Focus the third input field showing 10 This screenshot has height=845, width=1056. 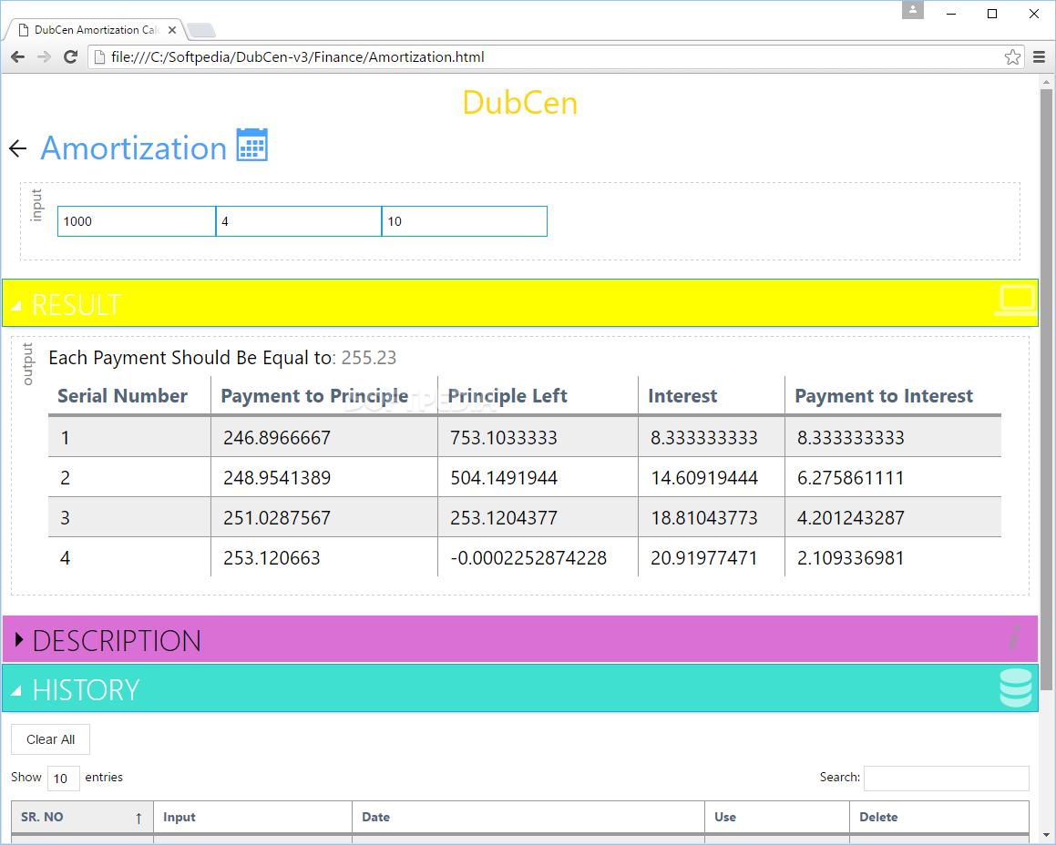465,221
